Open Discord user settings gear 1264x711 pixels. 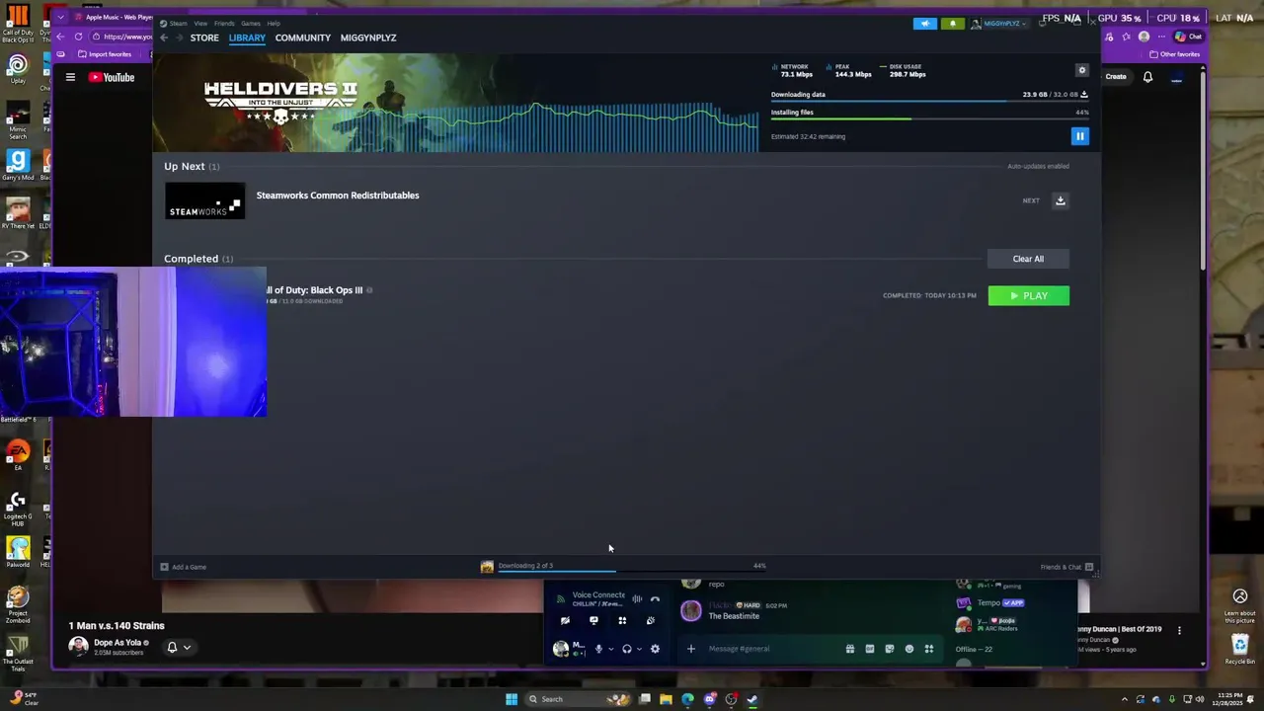pos(655,649)
